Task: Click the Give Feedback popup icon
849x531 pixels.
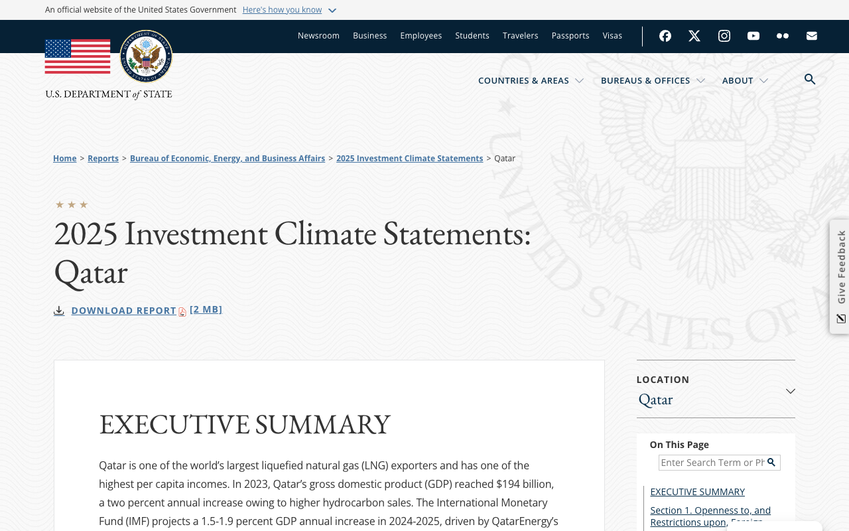Action: (841, 319)
